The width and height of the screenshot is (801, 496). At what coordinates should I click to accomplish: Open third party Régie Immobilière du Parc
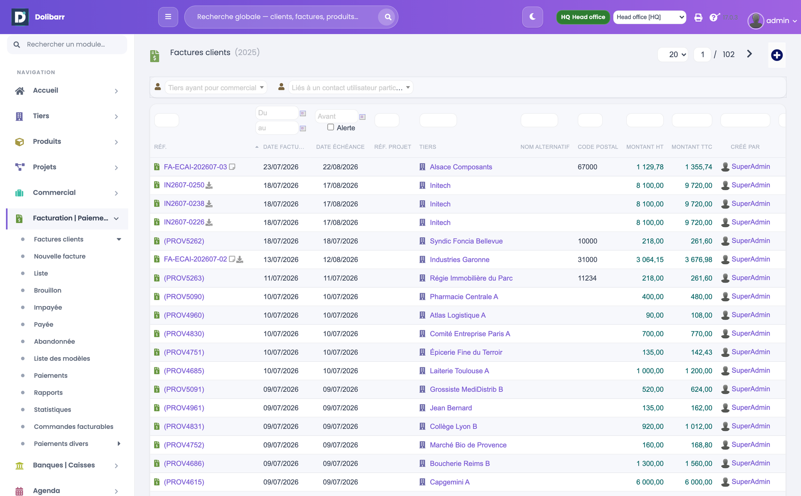(471, 278)
